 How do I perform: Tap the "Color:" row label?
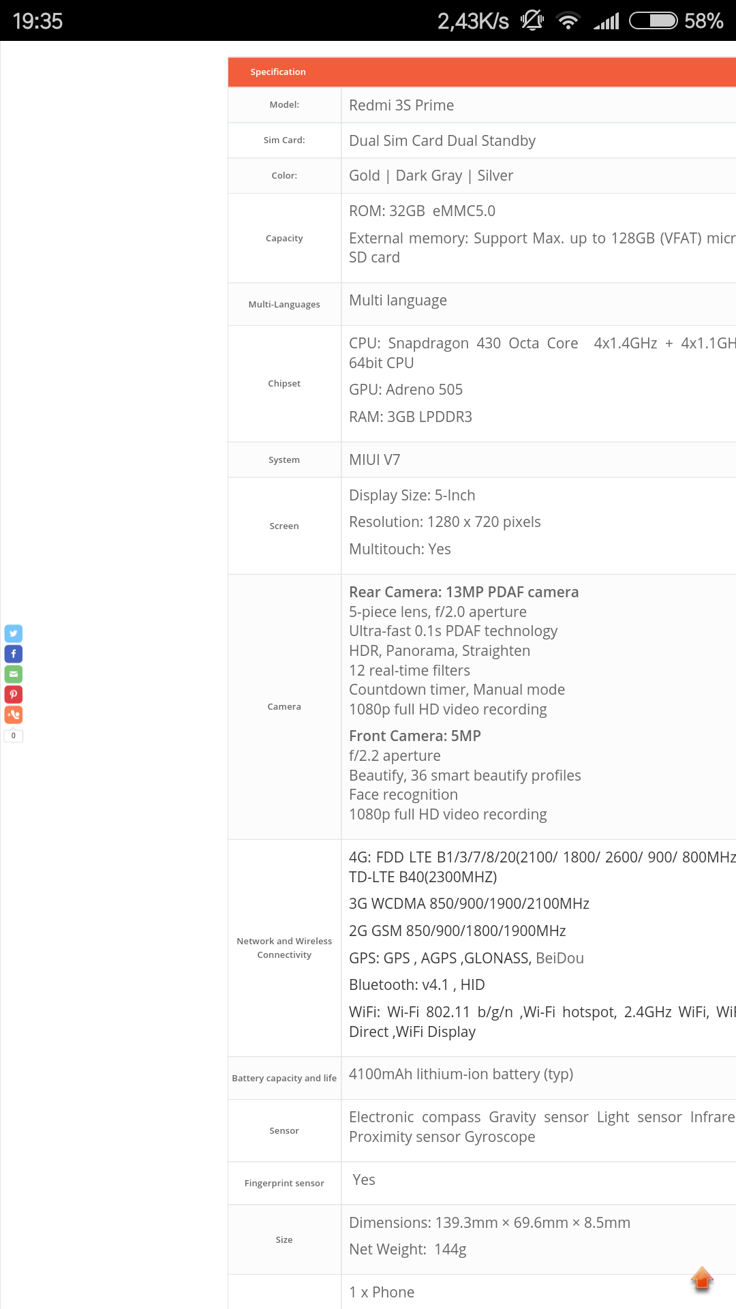(x=284, y=175)
